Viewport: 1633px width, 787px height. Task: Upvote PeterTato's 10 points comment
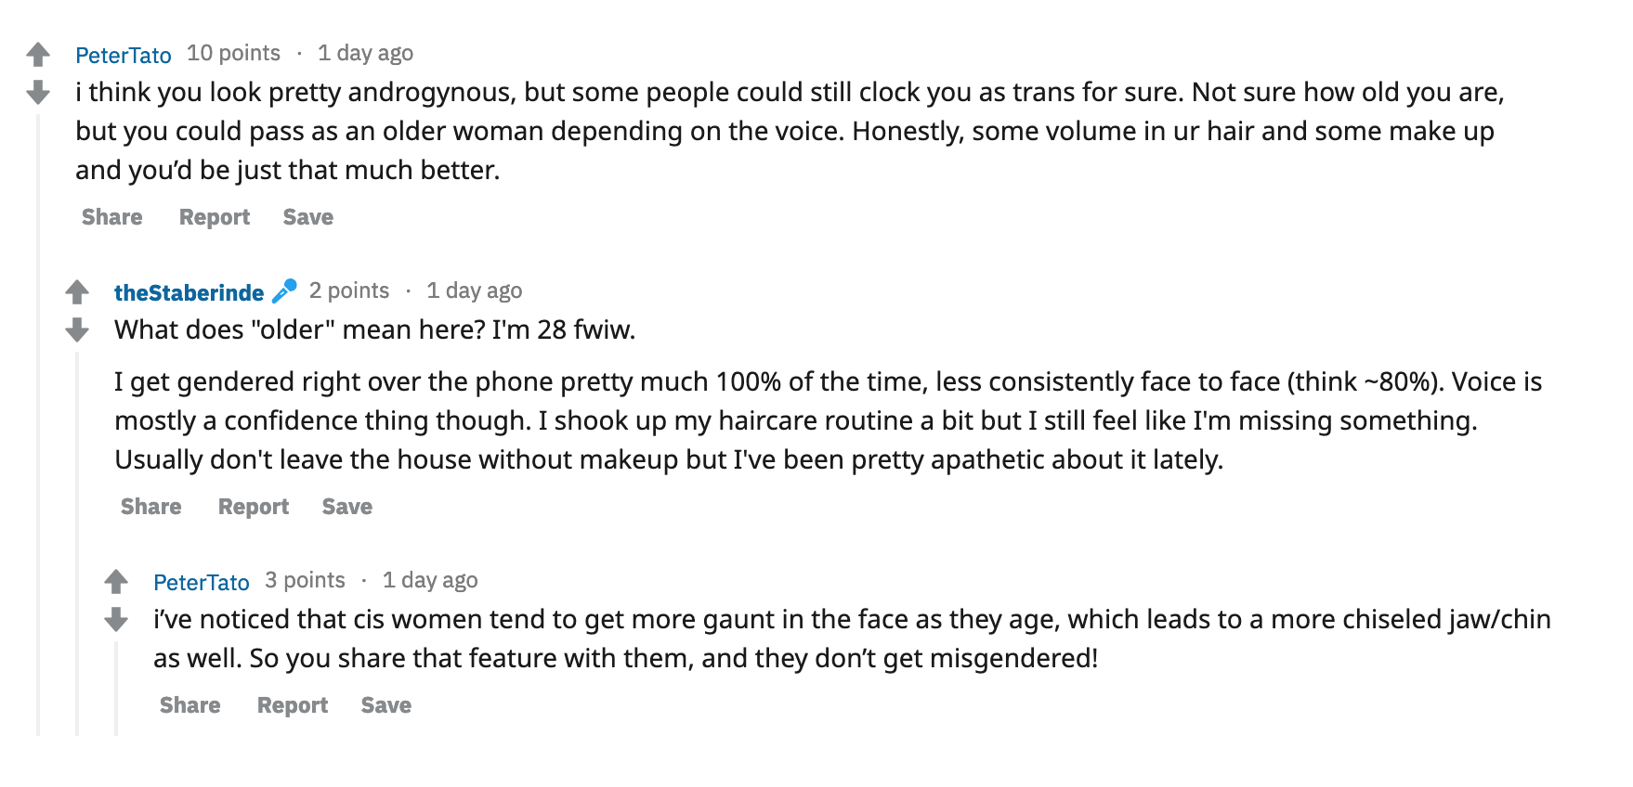38,55
